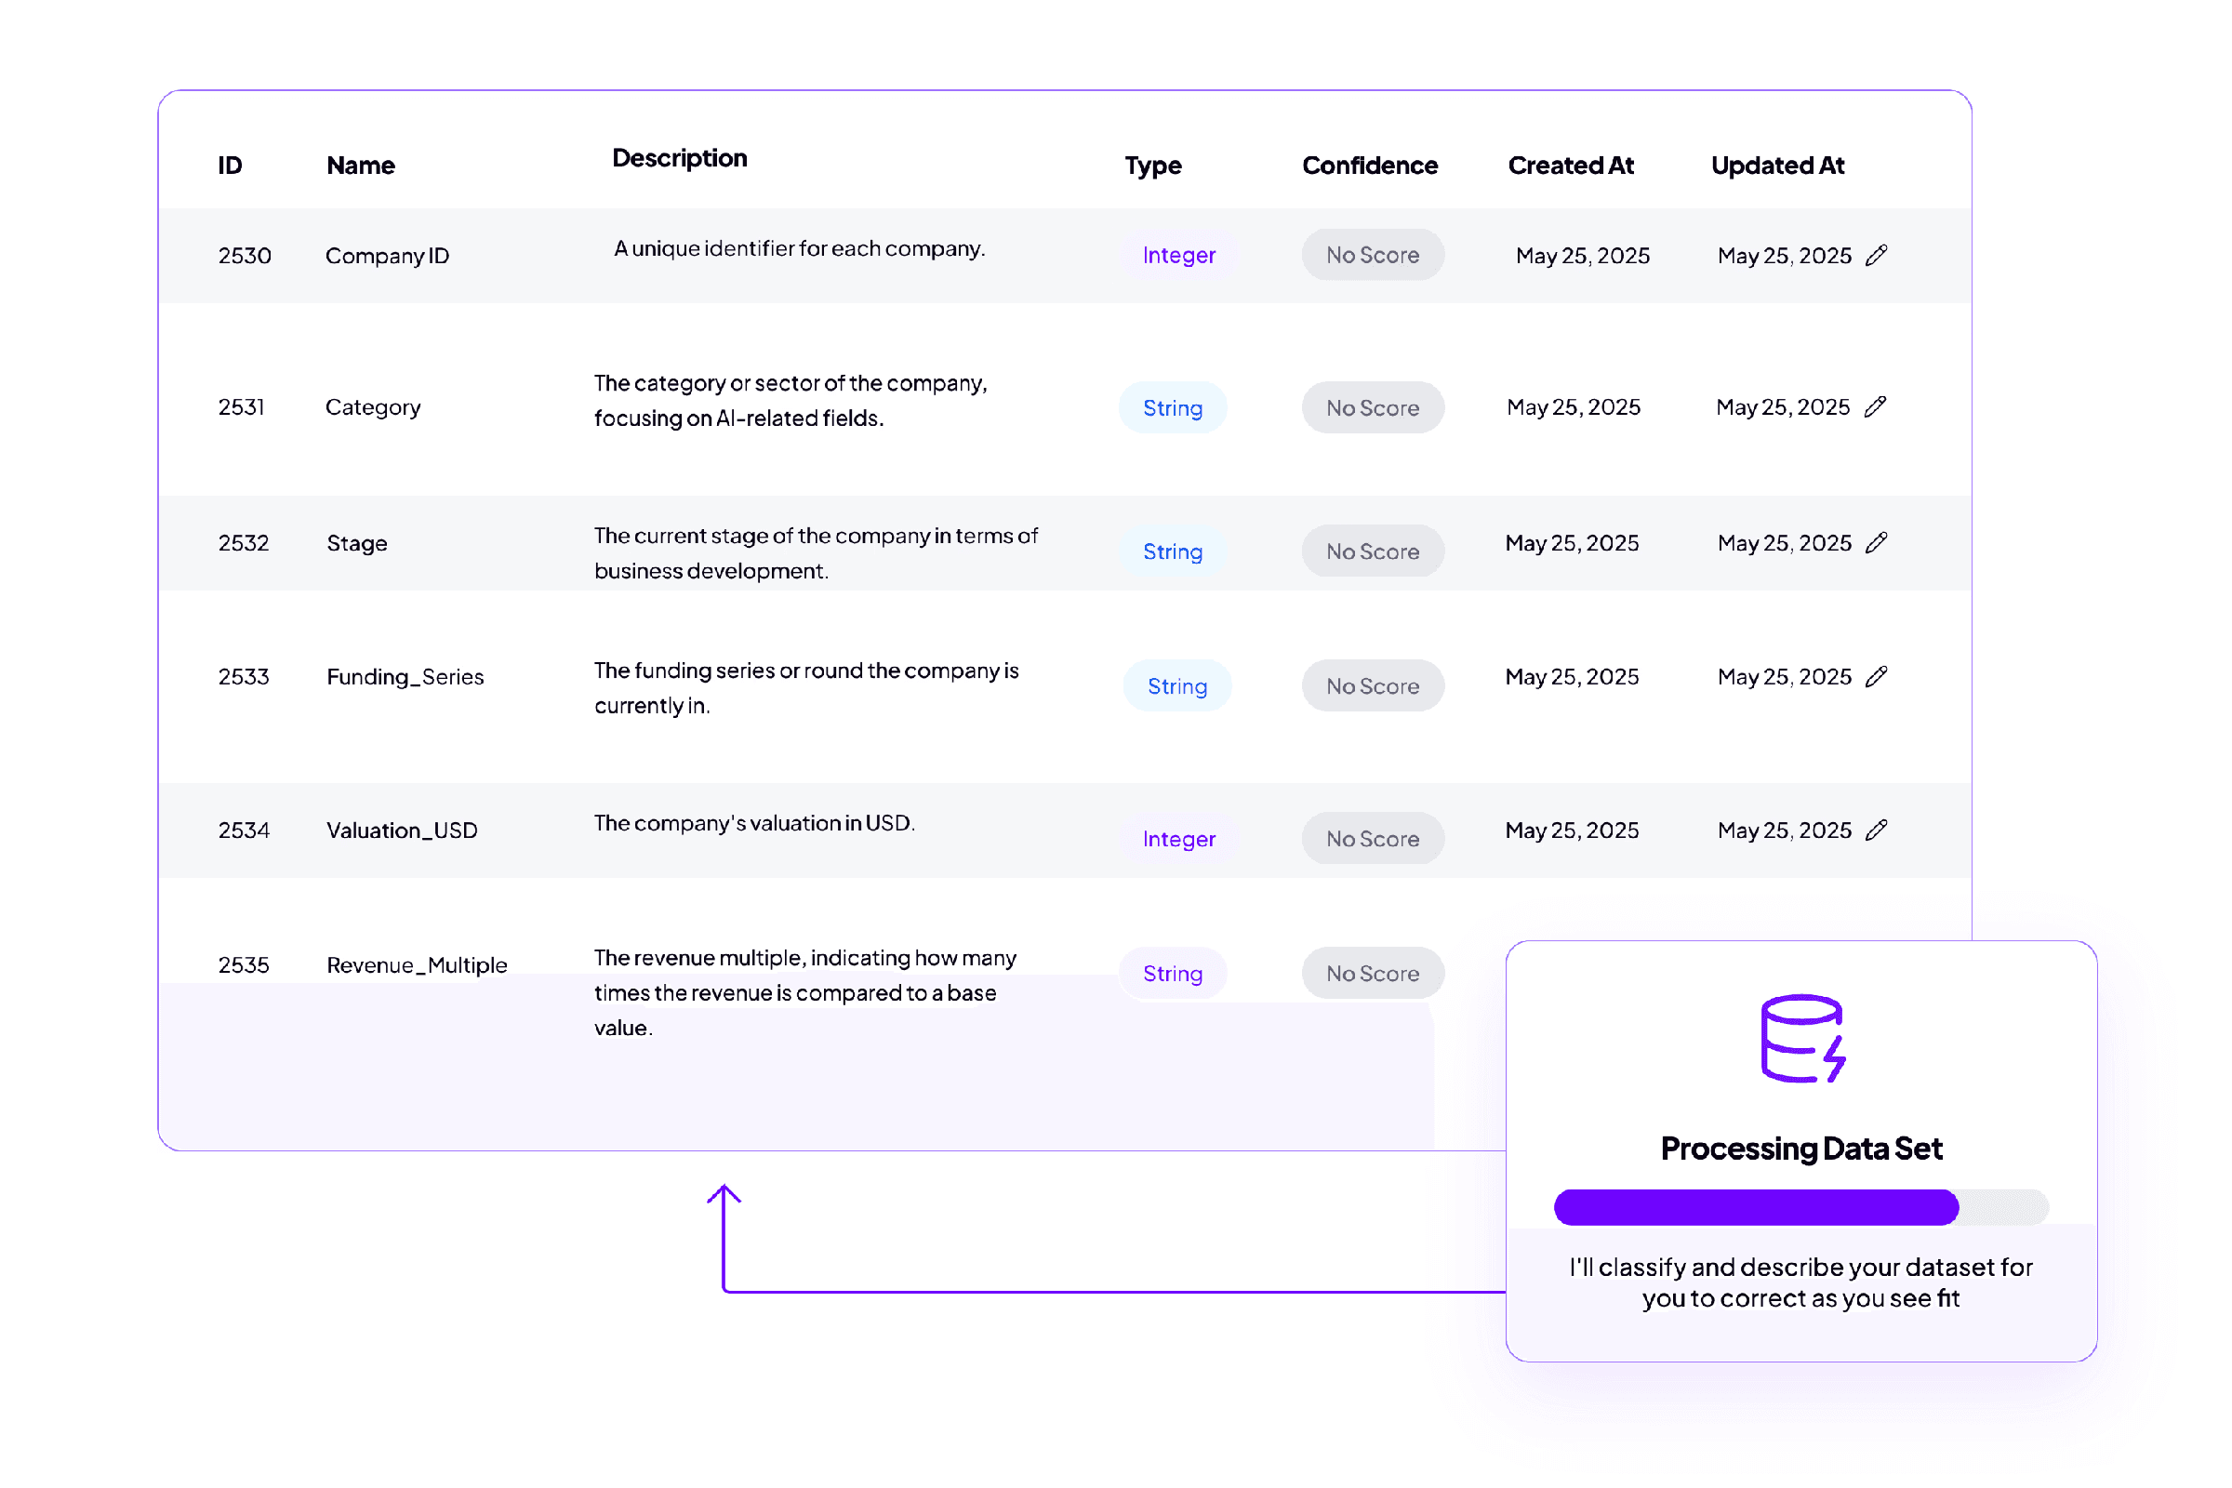Click the Processing Data Set progress bar

1800,1207
